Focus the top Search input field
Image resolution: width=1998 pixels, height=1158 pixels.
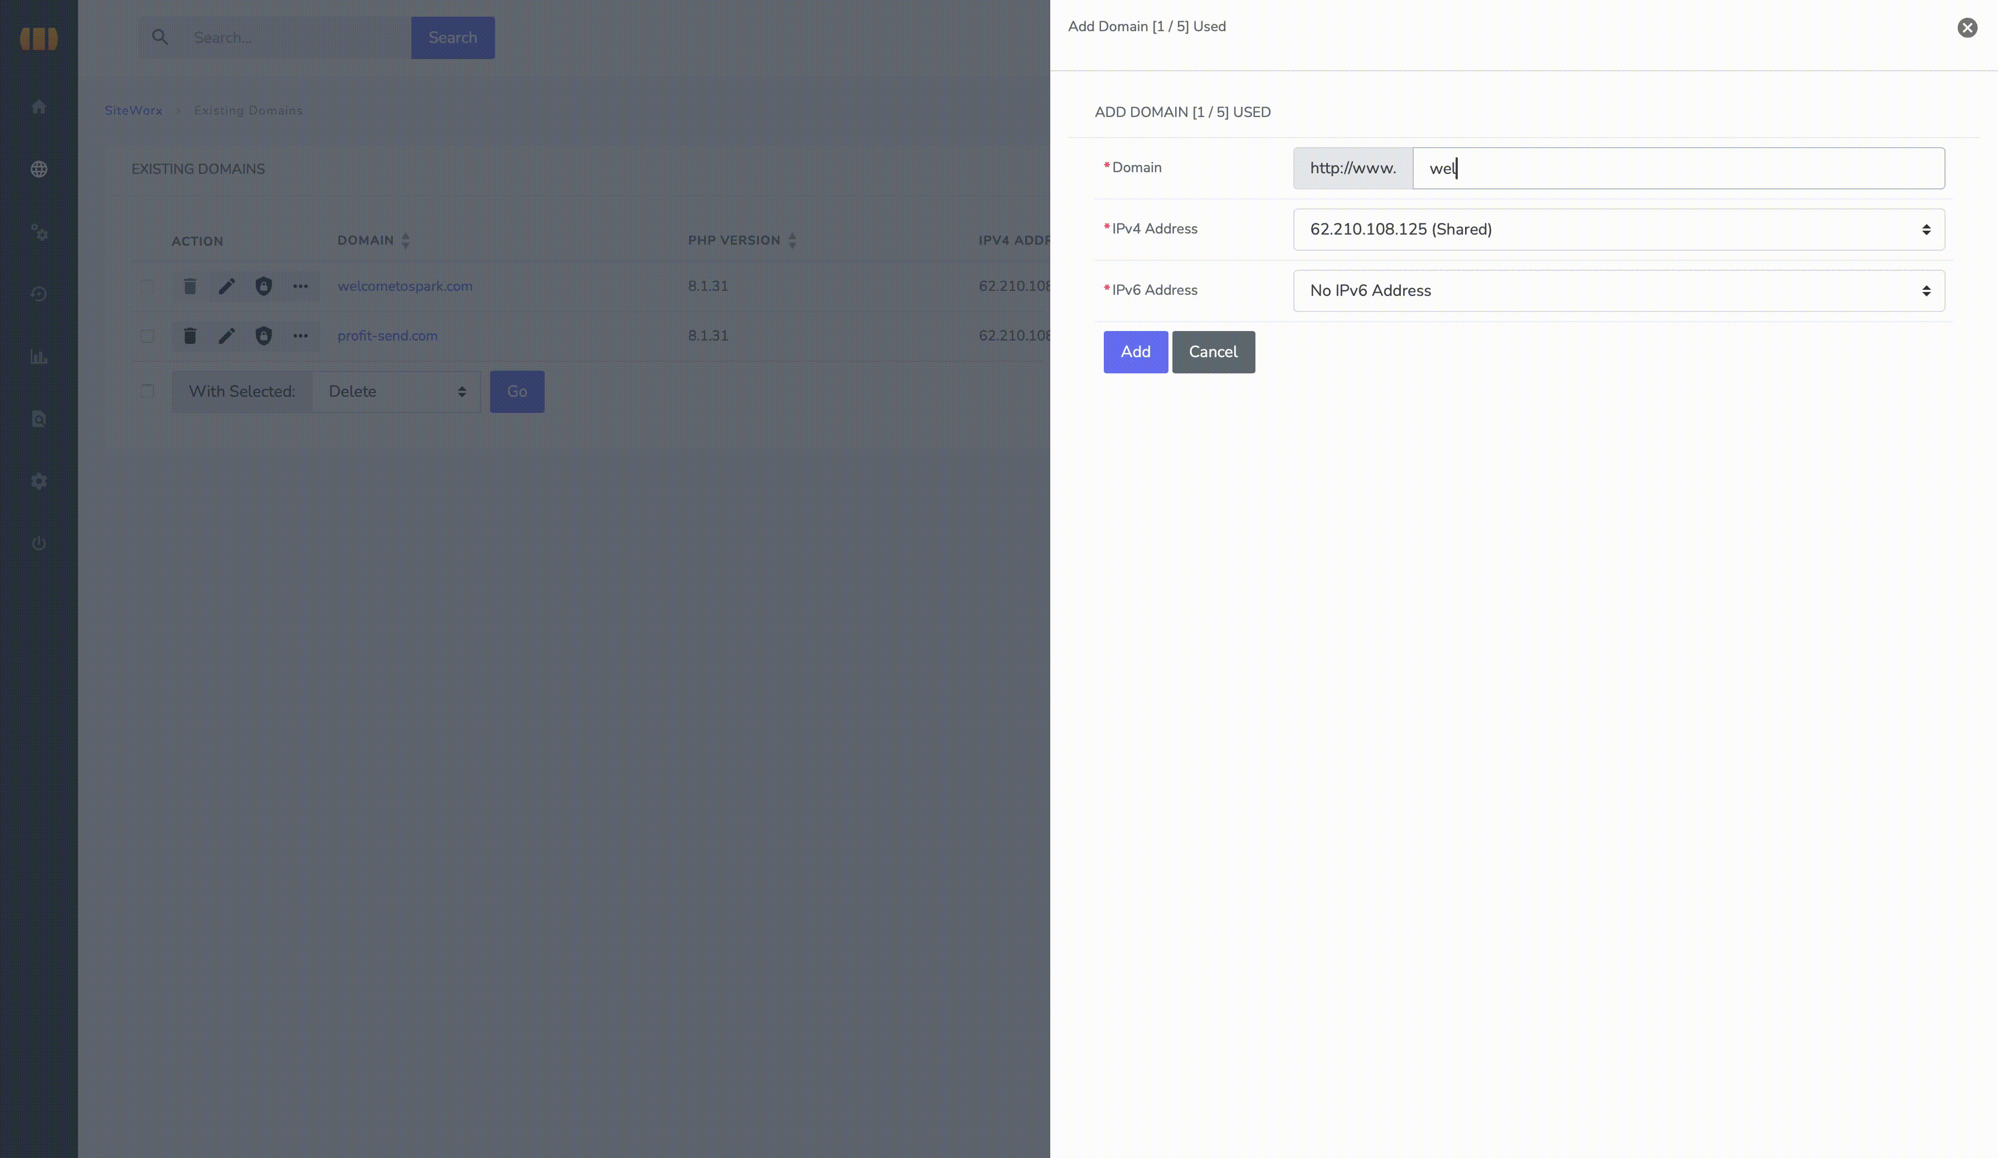point(297,37)
